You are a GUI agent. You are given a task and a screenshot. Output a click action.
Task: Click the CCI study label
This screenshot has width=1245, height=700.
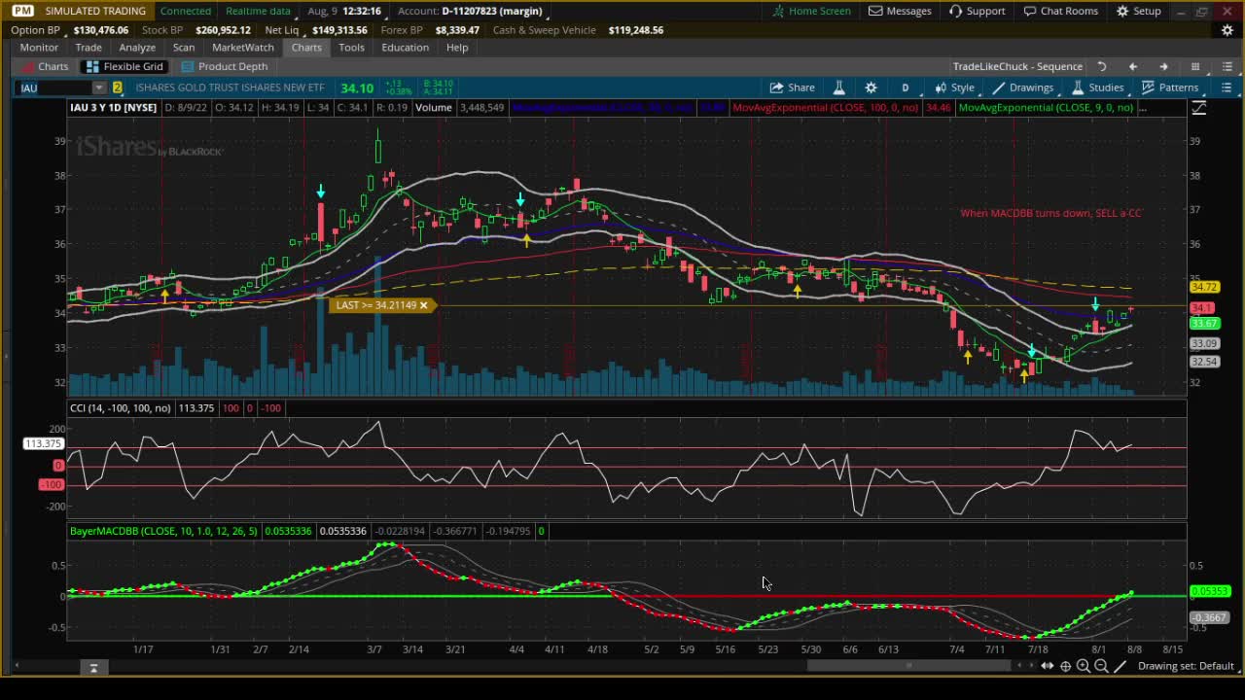121,408
